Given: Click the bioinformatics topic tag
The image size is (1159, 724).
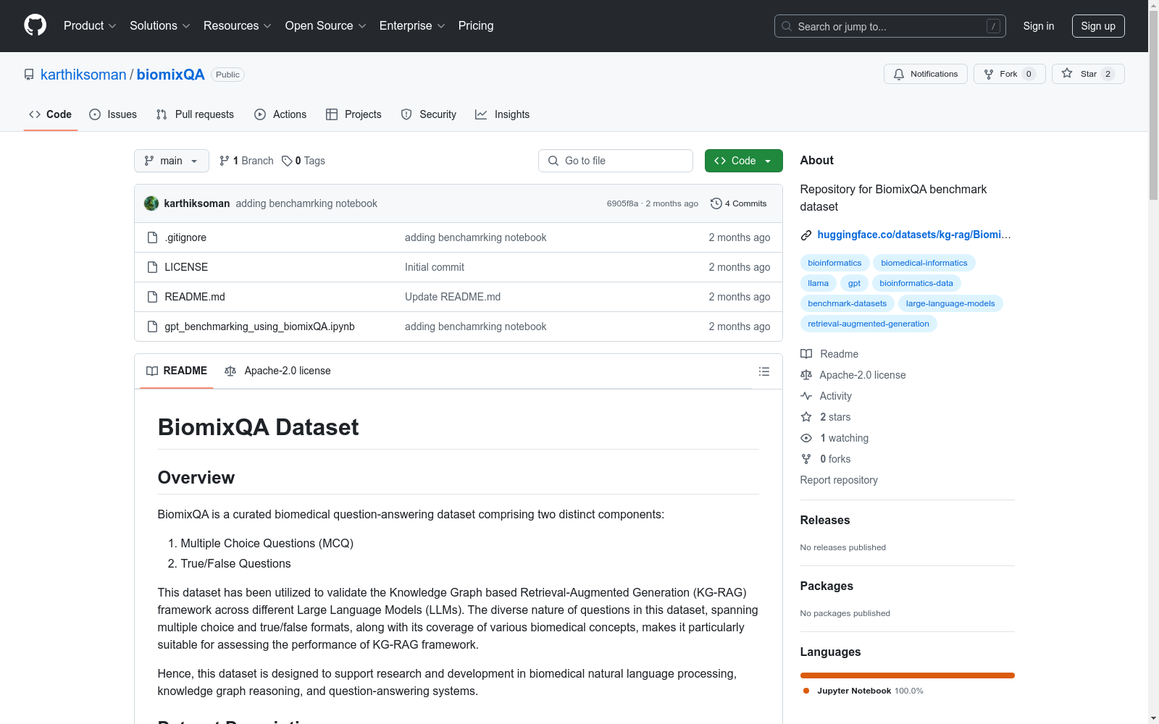Looking at the screenshot, I should click(834, 263).
